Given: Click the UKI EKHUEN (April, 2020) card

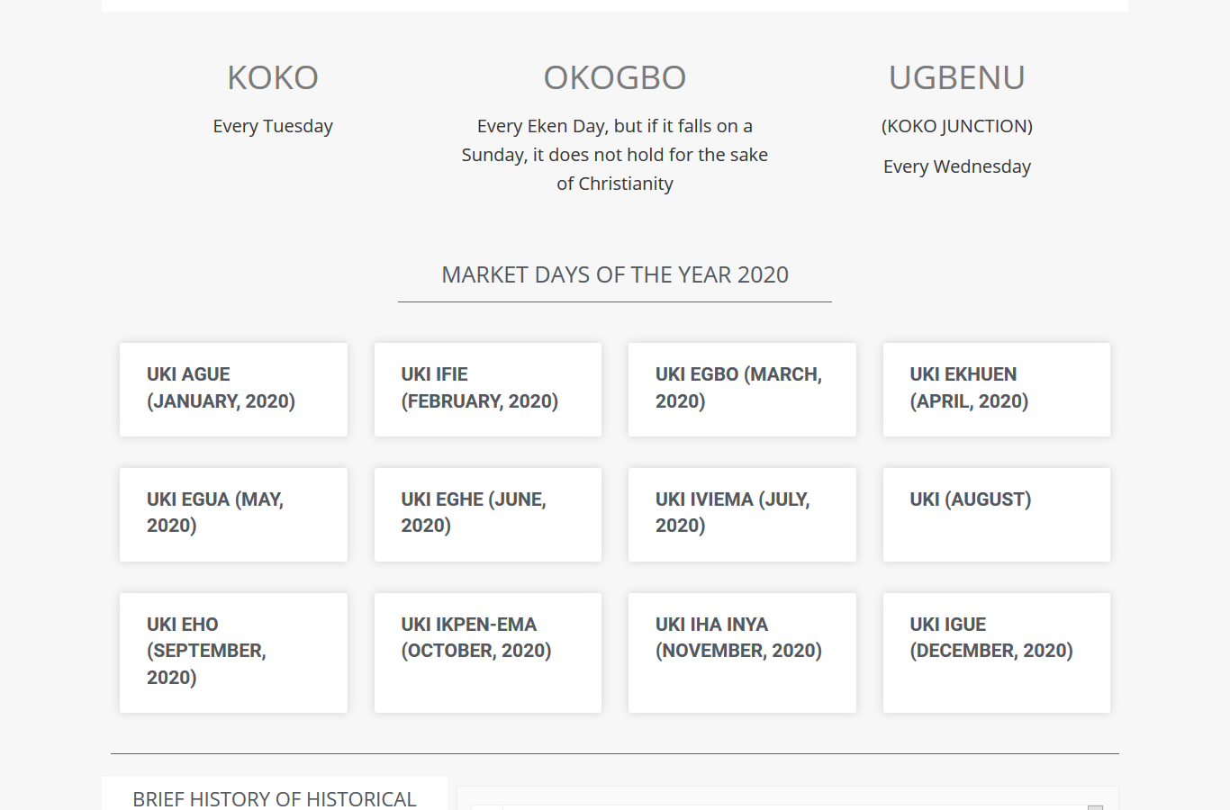Looking at the screenshot, I should (x=996, y=389).
